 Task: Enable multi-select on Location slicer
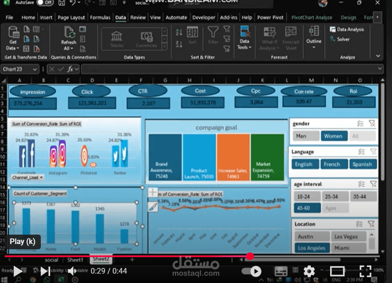(359, 224)
